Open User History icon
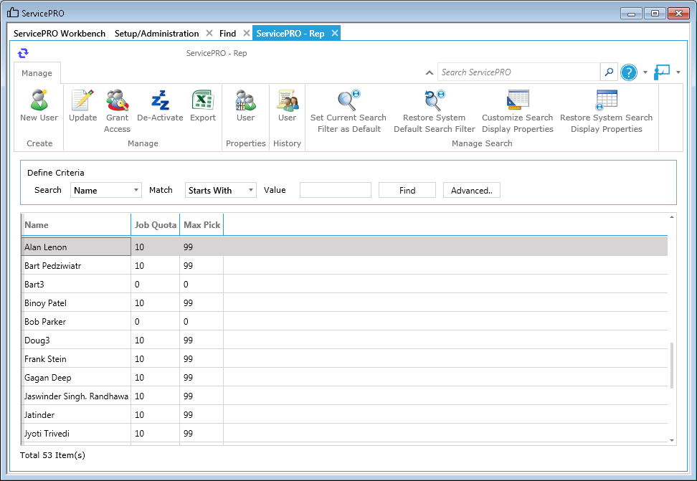This screenshot has height=481, width=697. tap(287, 100)
